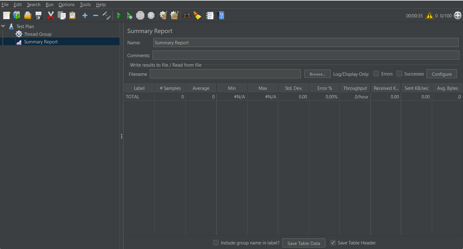Click Start no pauses icon

coord(129,15)
